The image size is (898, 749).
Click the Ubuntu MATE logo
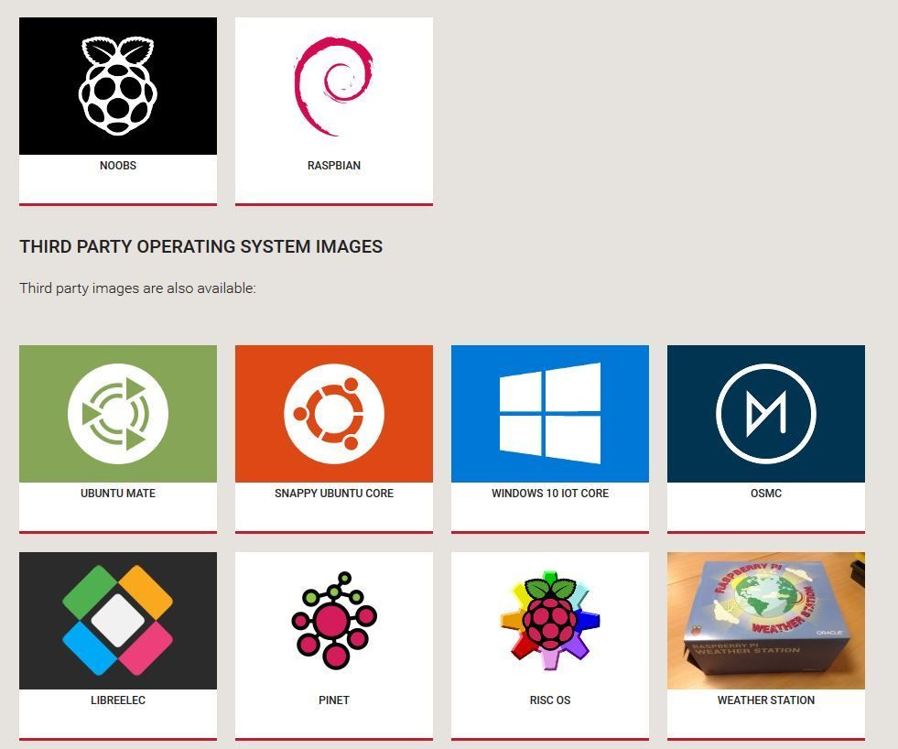pyautogui.click(x=117, y=413)
